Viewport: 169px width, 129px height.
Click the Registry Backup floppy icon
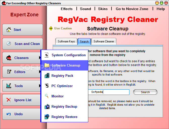(47, 106)
